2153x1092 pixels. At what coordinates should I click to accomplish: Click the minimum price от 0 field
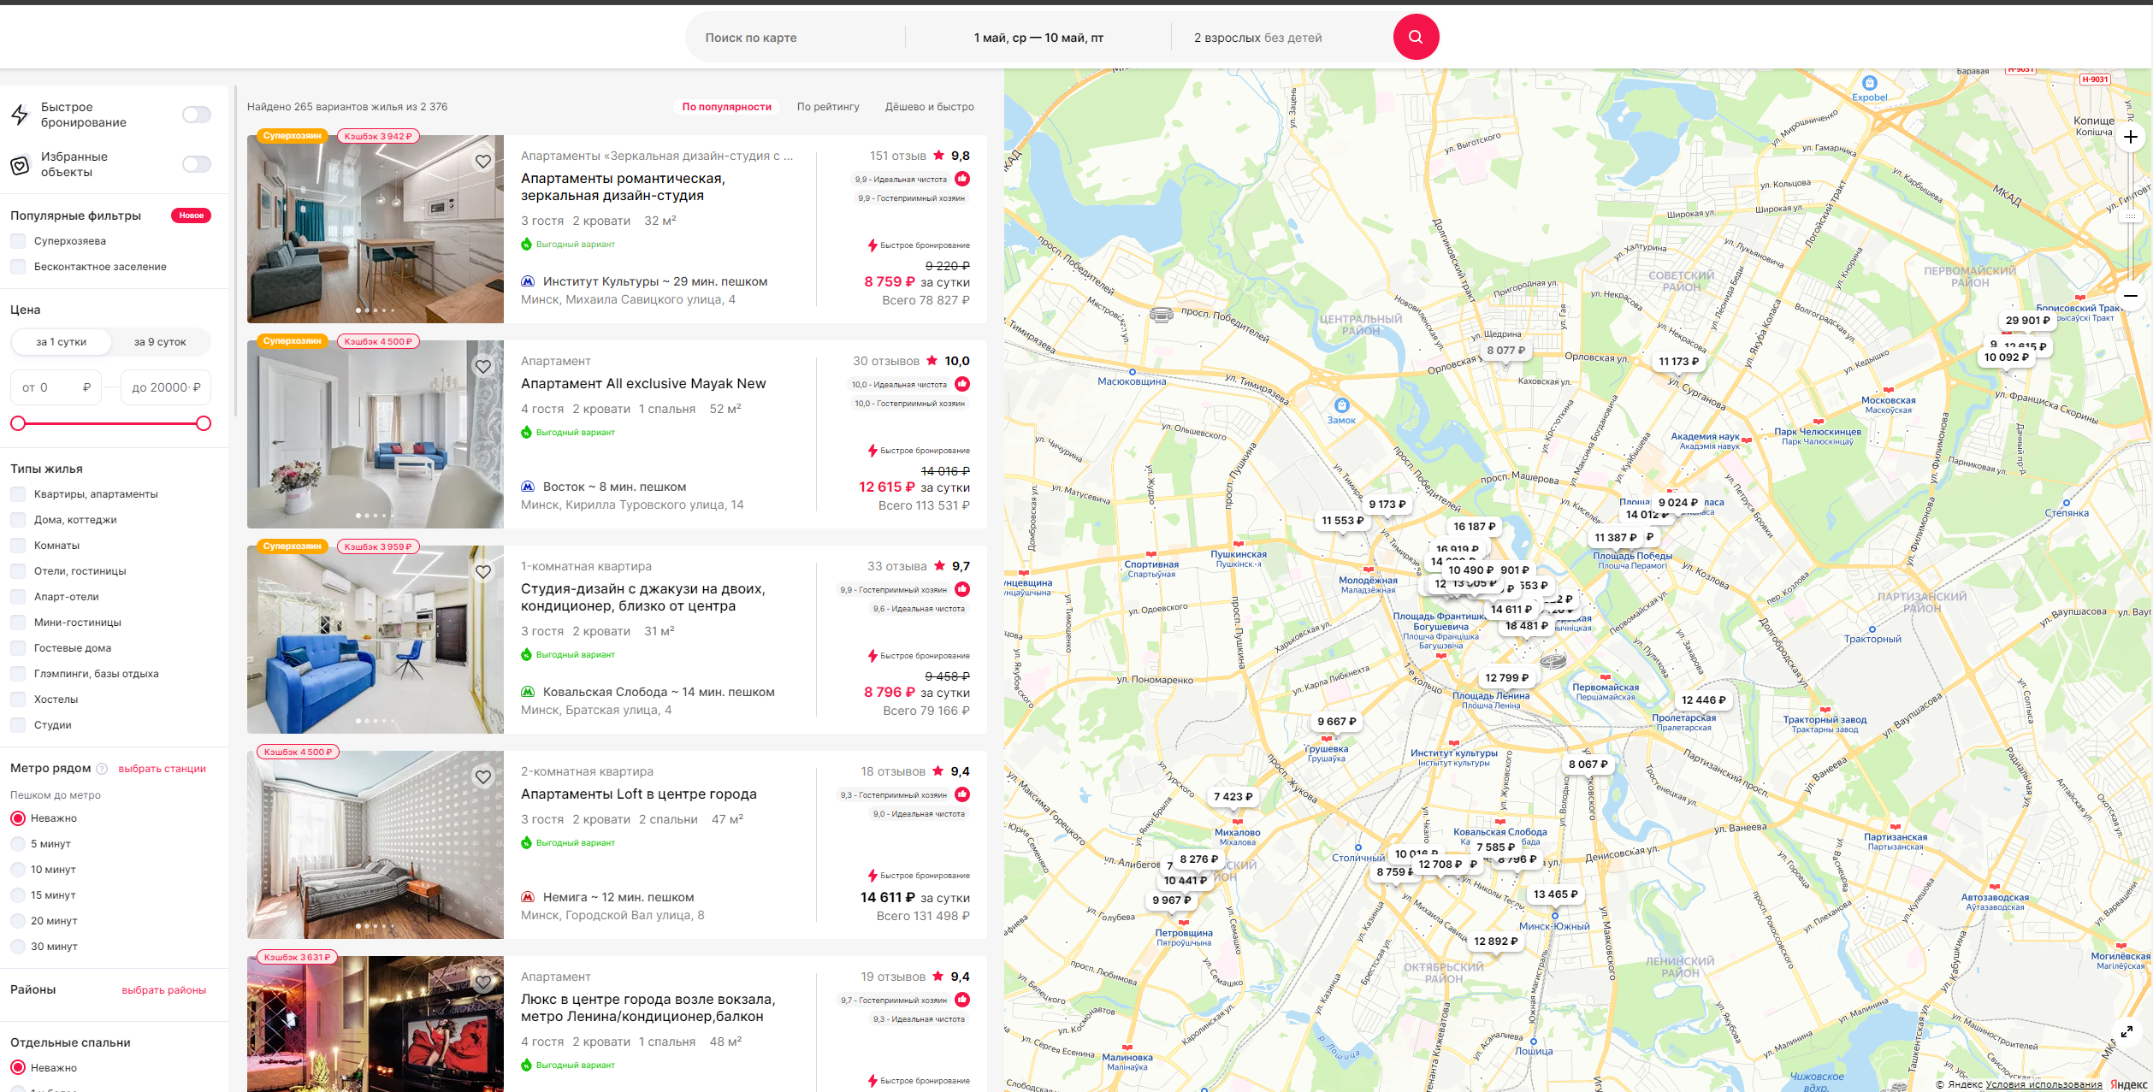click(56, 388)
